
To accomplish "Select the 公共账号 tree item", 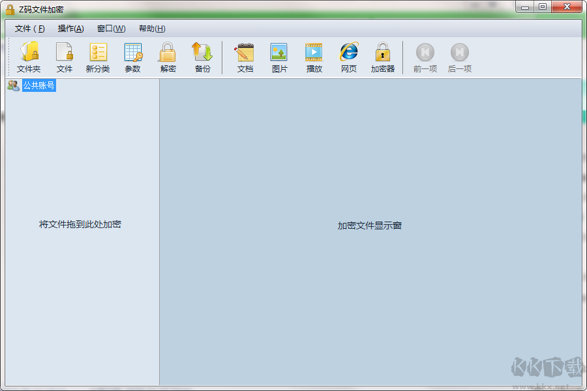I will click(39, 85).
